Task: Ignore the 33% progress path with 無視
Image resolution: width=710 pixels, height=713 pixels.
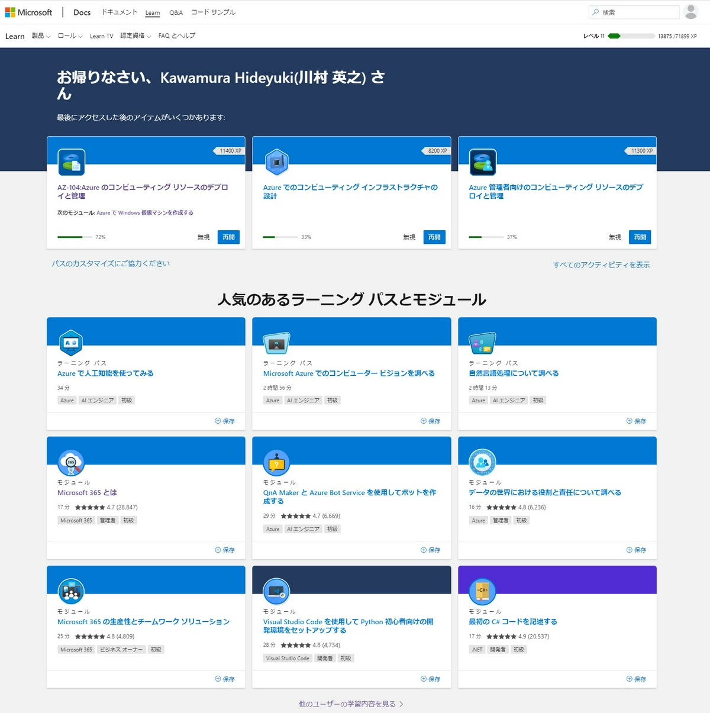Action: tap(409, 237)
